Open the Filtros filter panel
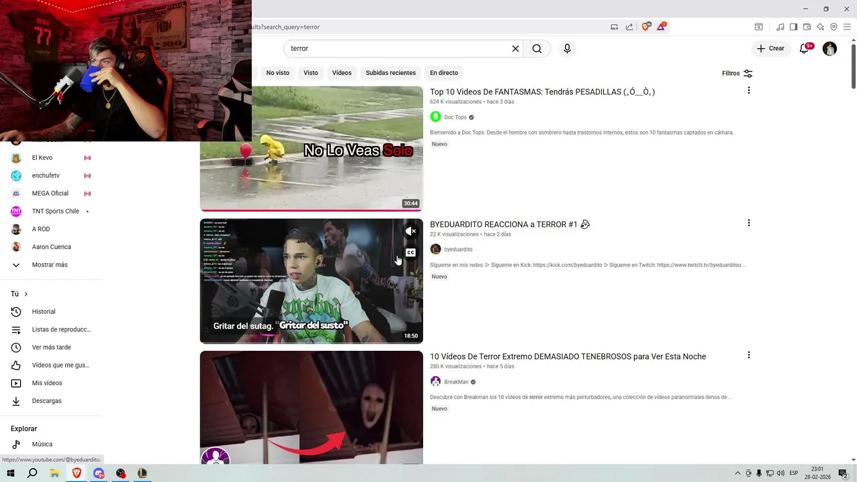Viewport: 857px width, 482px height. (x=737, y=73)
